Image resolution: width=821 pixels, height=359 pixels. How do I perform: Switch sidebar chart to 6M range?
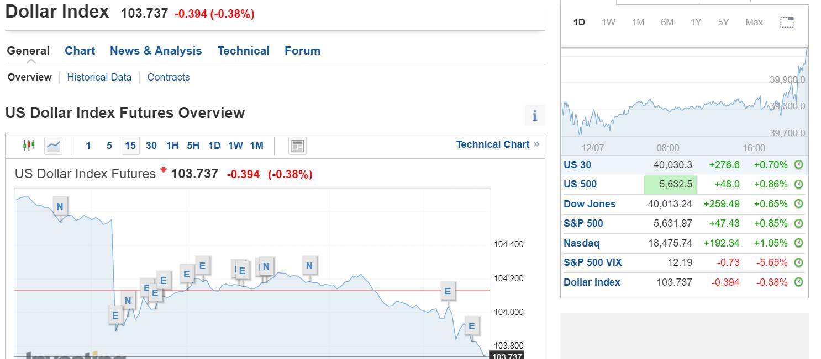667,23
